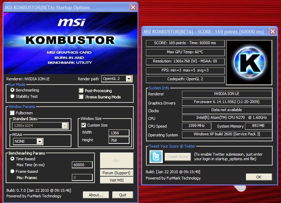This screenshot has height=203, width=281.
Task: Toggle Fullscreen checkbox
Action: 12,113
